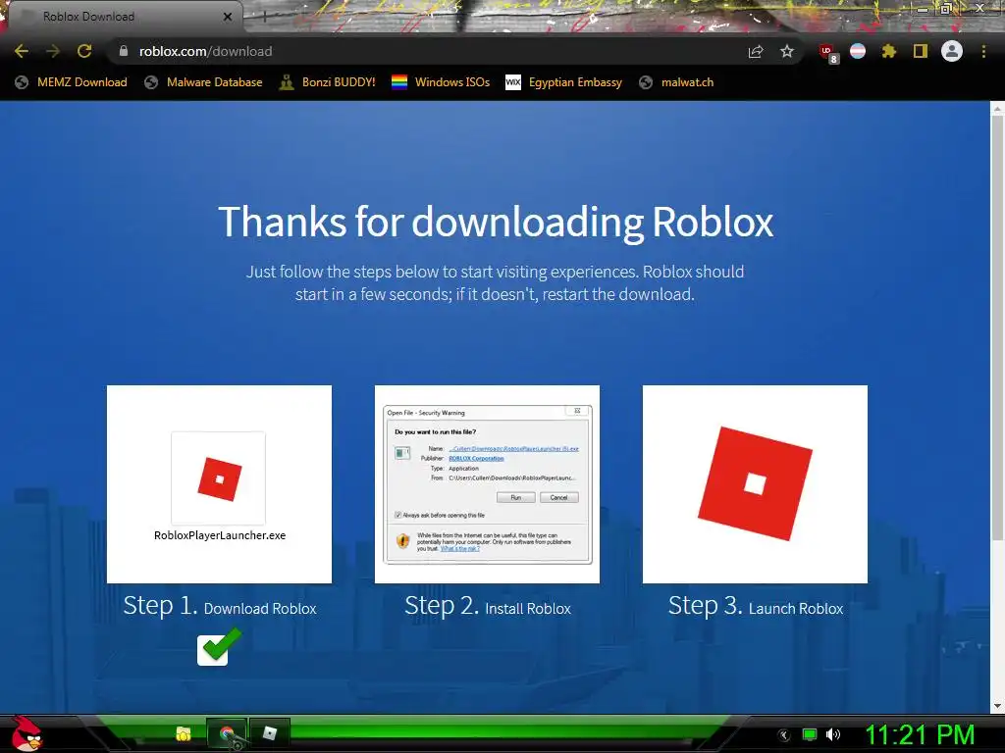Open the Malware Database bookmark
This screenshot has width=1005, height=753.
pyautogui.click(x=203, y=82)
